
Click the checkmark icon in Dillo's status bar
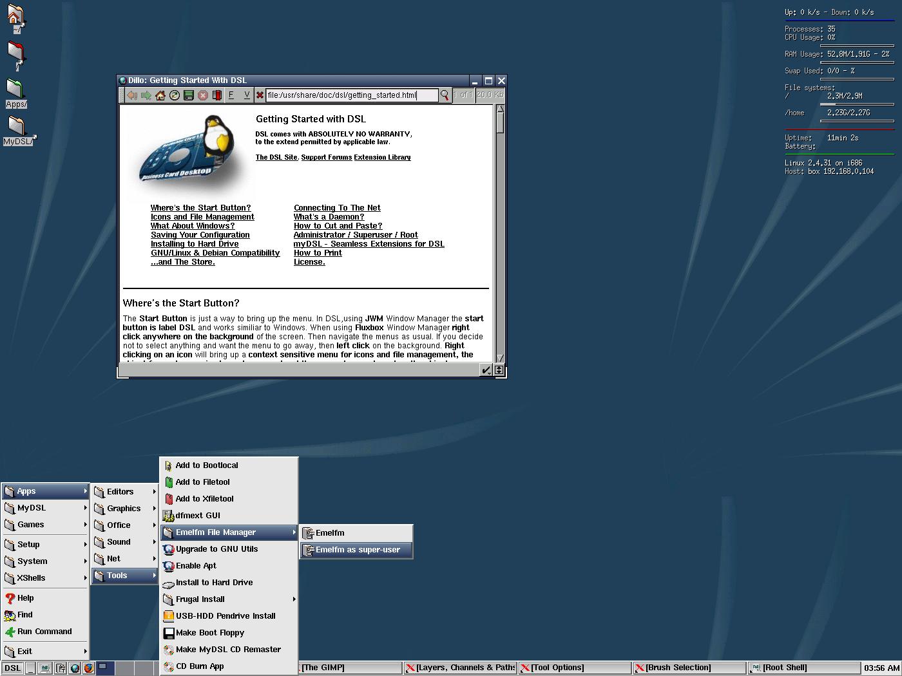(x=486, y=370)
